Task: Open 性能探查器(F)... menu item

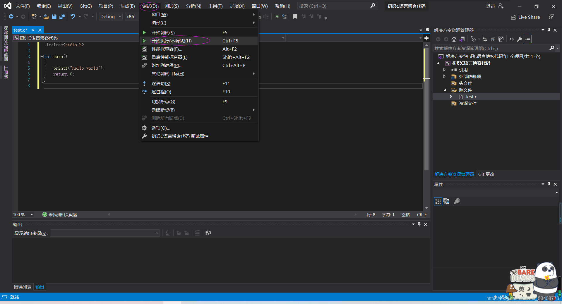Action: (x=199, y=49)
